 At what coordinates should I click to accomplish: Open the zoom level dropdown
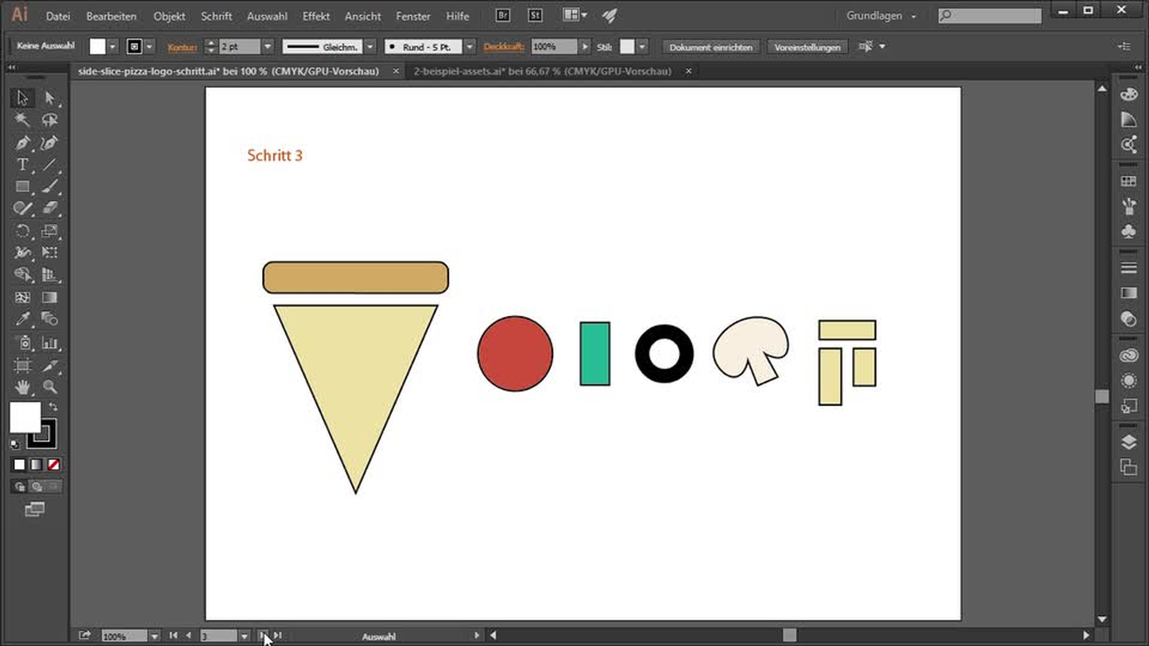154,636
